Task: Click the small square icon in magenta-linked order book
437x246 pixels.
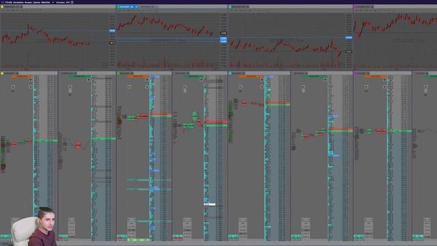Action: pyautogui.click(x=366, y=87)
